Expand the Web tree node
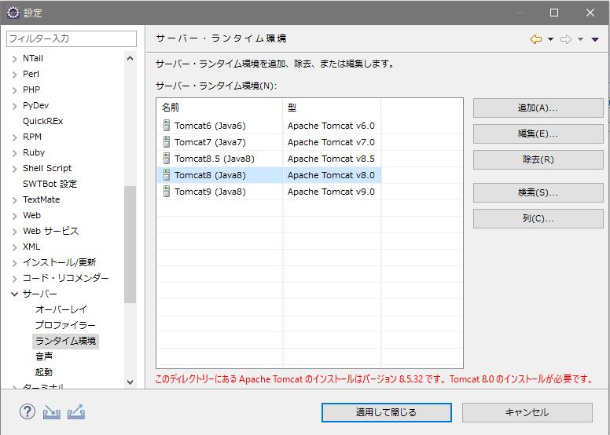The height and width of the screenshot is (435, 610). (14, 216)
